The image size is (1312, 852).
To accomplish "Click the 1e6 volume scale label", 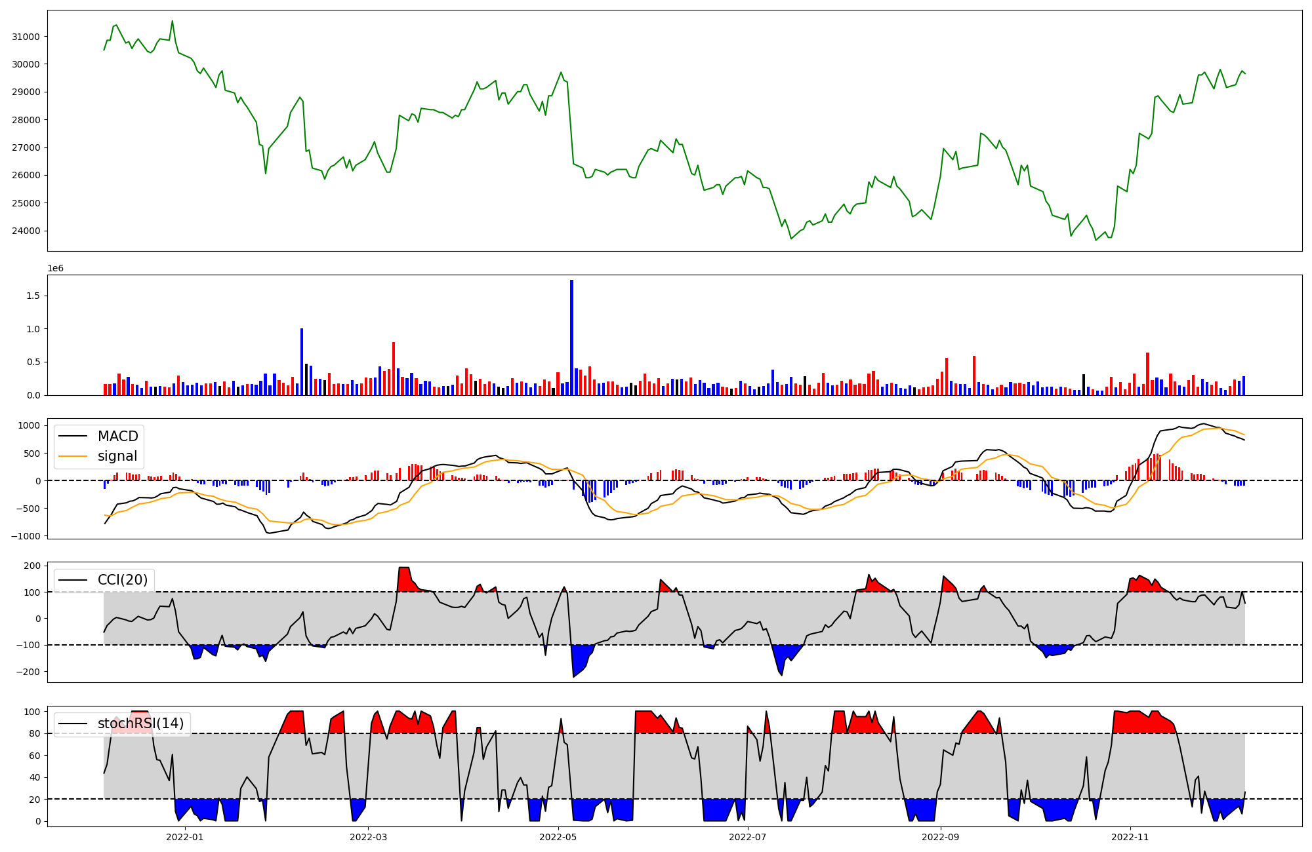I will (56, 269).
